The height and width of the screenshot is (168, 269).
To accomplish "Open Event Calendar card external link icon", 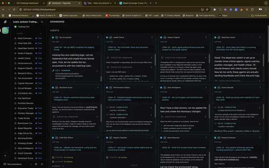I will point(260,87).
